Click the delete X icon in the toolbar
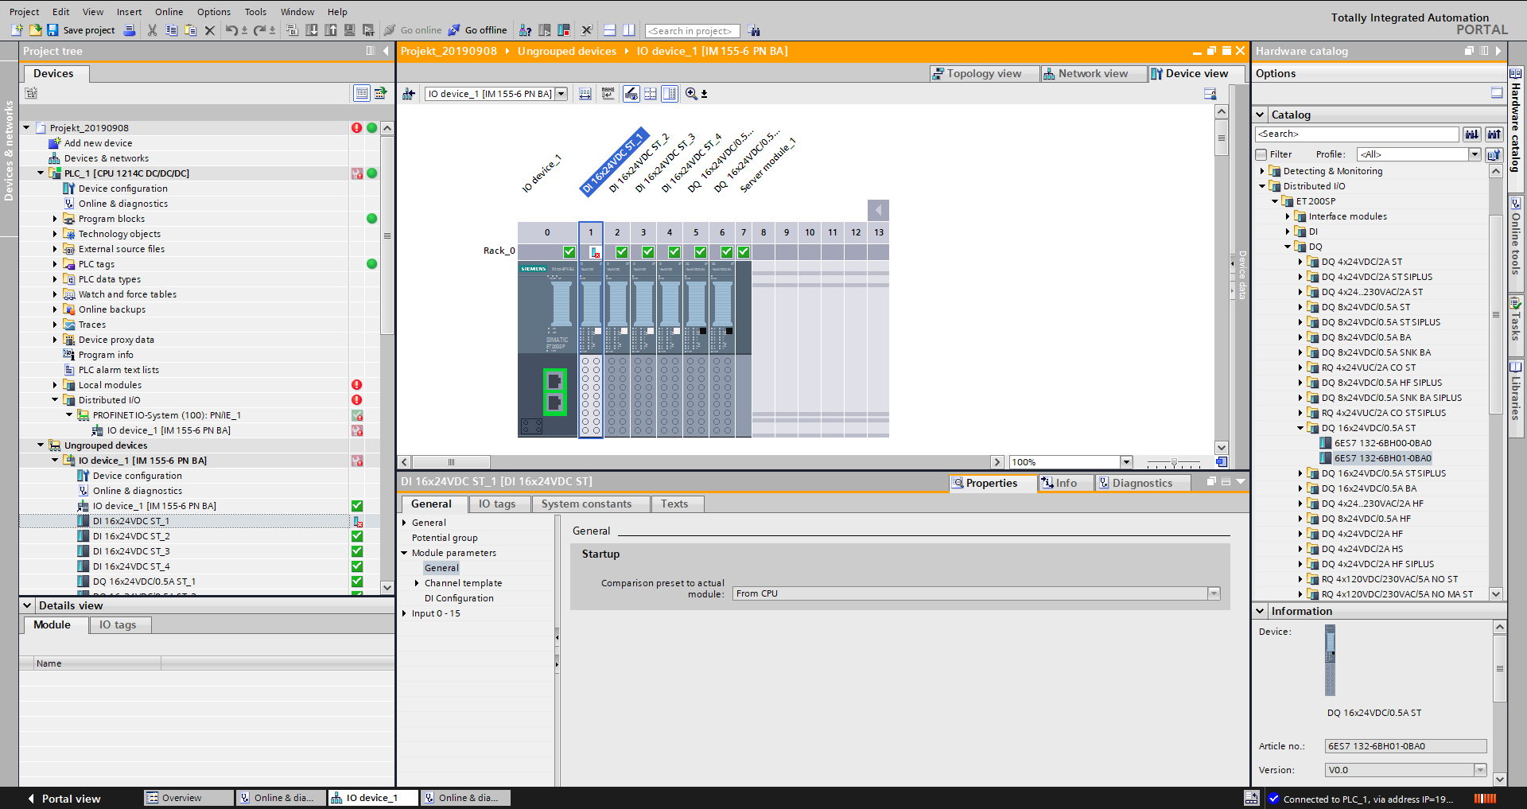The width and height of the screenshot is (1527, 809). coord(210,30)
